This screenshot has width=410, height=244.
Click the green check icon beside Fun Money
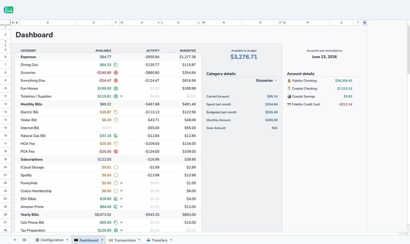[116, 88]
